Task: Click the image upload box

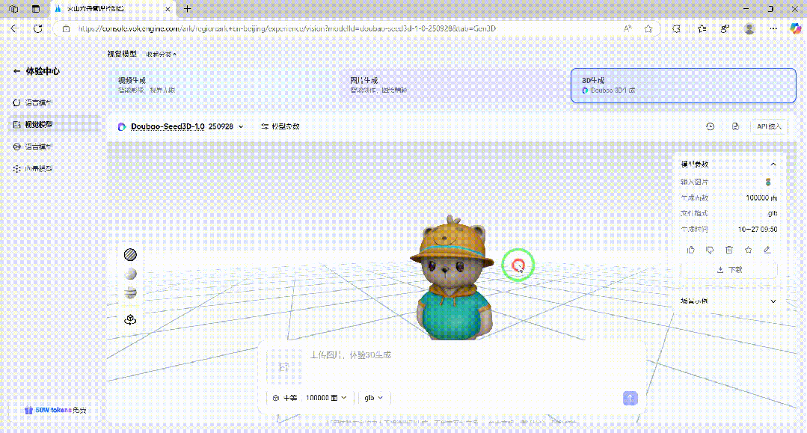Action: (x=283, y=366)
